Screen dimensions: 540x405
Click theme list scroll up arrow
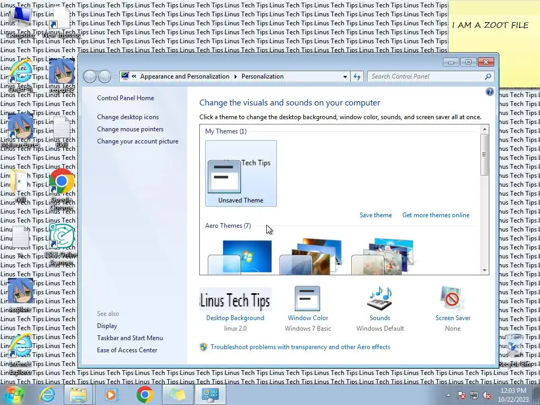[x=485, y=129]
